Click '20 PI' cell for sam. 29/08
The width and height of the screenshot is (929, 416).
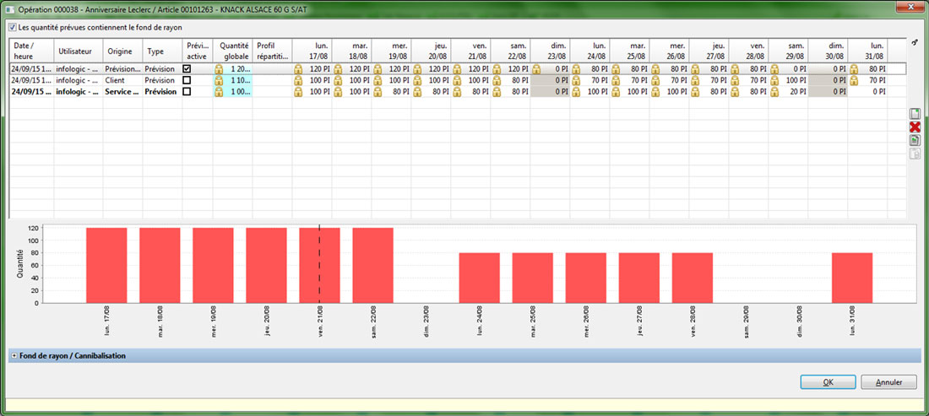[x=789, y=92]
